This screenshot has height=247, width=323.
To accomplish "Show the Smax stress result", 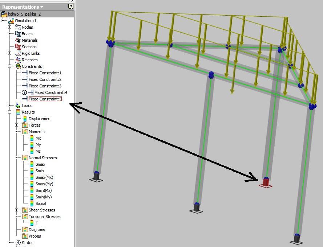I will [x=40, y=164].
